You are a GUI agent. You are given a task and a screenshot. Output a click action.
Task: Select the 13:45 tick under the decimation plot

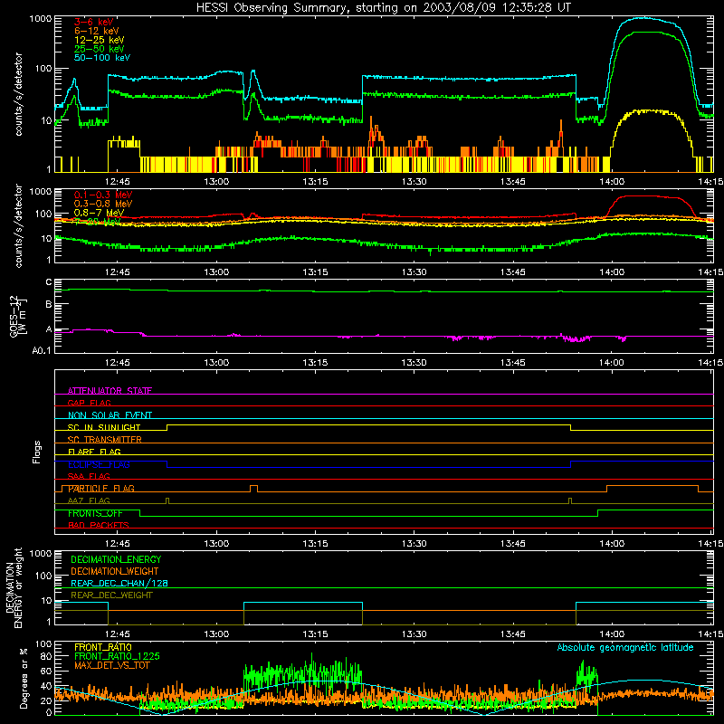tap(512, 634)
